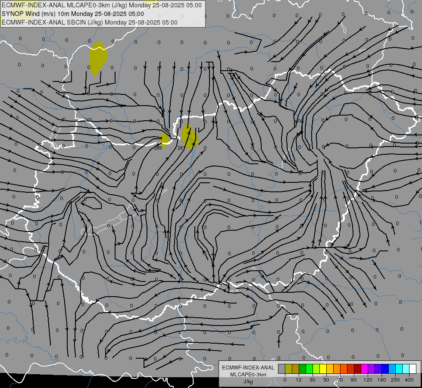422x388 pixels.
Task: Click the dark red legend swatch
Action: 358,369
